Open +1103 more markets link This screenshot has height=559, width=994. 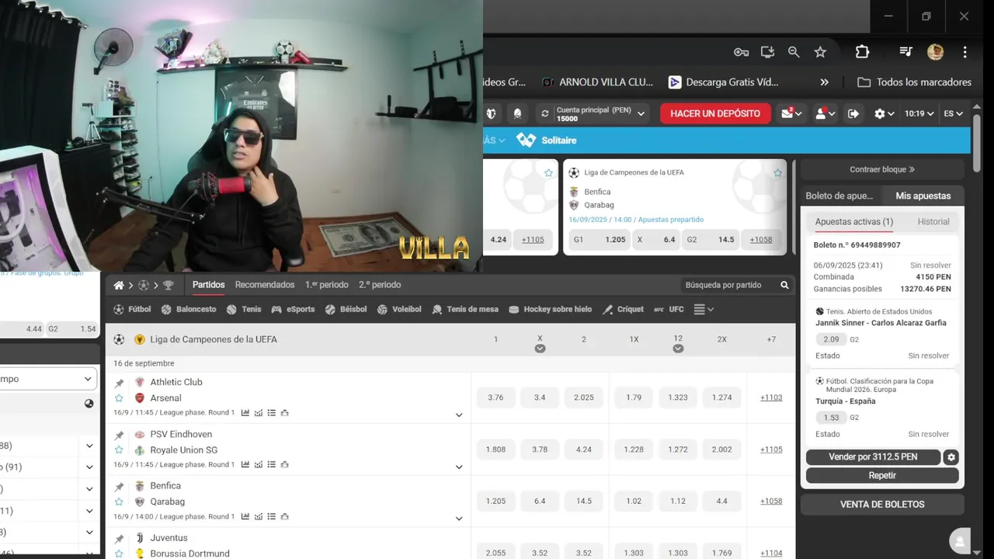[x=771, y=398]
